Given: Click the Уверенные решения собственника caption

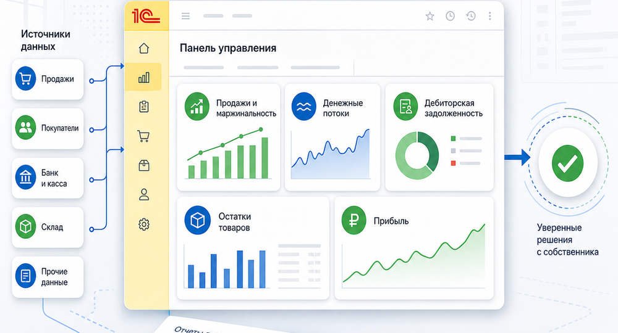Looking at the screenshot, I should pos(567,240).
